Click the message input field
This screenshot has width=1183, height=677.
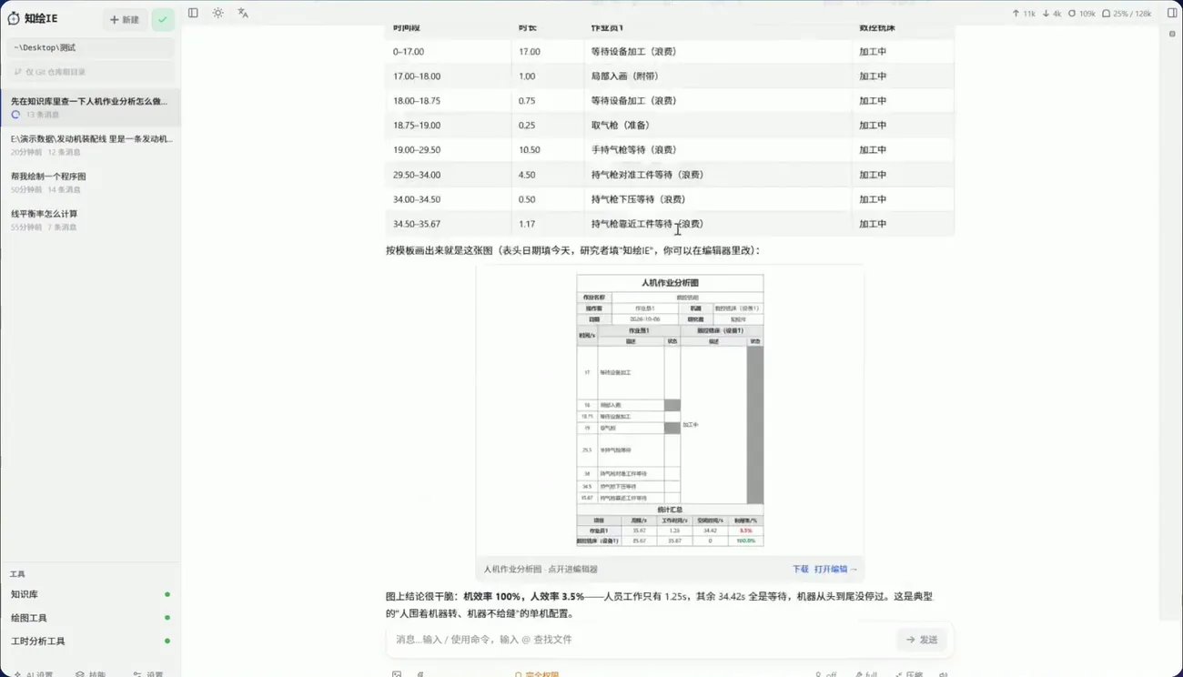click(642, 640)
